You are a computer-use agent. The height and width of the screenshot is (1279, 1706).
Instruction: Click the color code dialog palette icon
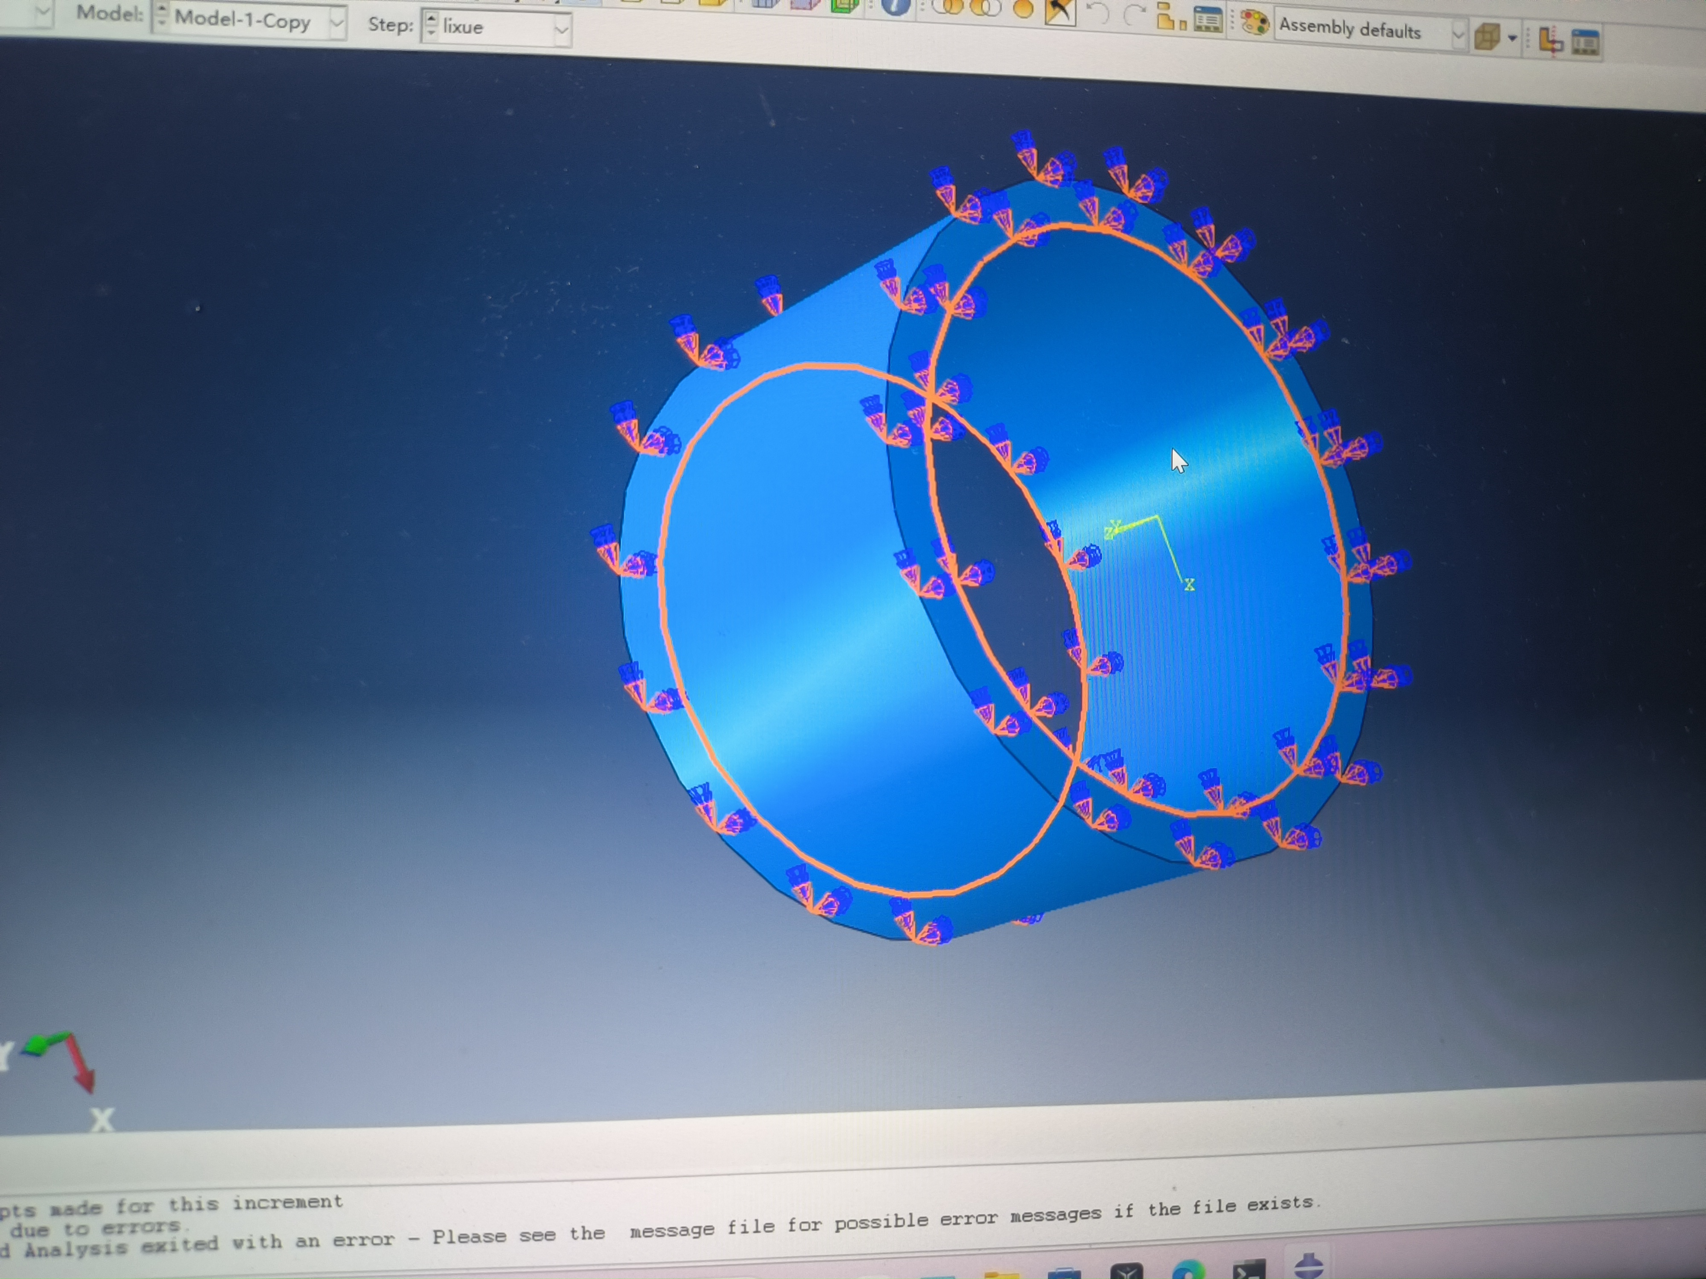tap(1255, 22)
